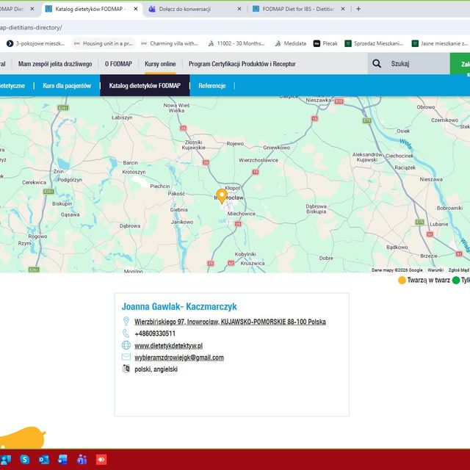The width and height of the screenshot is (470, 470).
Task: Close the Katalog dietetyków FODMAP tab
Action: click(x=136, y=9)
